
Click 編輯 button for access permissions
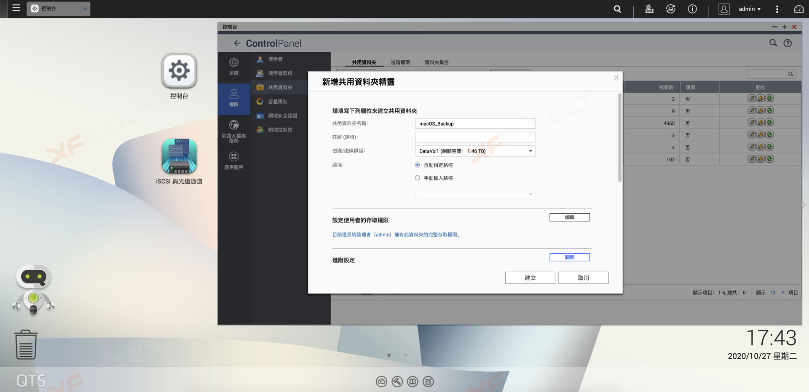[x=570, y=217]
